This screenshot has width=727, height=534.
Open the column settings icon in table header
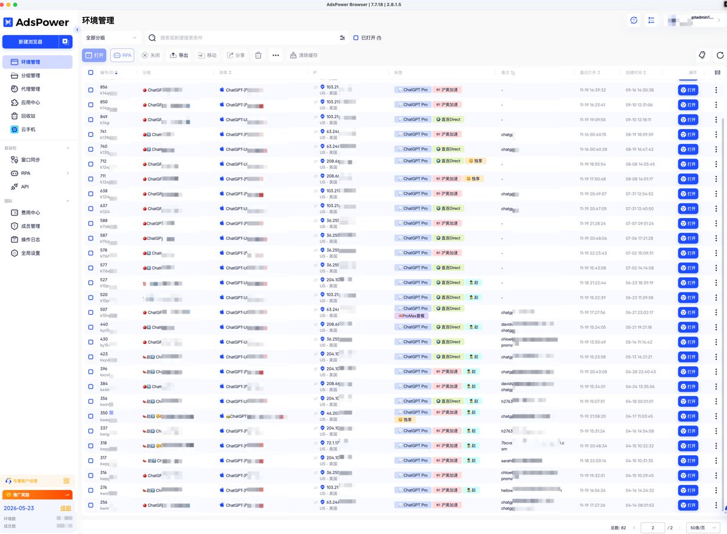pos(718,73)
